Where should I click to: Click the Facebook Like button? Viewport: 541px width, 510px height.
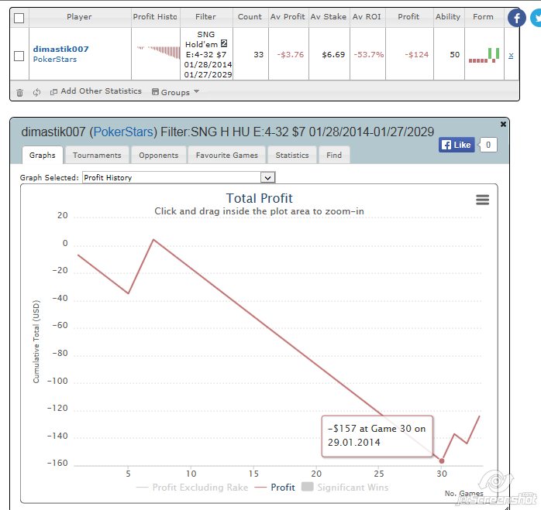coord(457,145)
